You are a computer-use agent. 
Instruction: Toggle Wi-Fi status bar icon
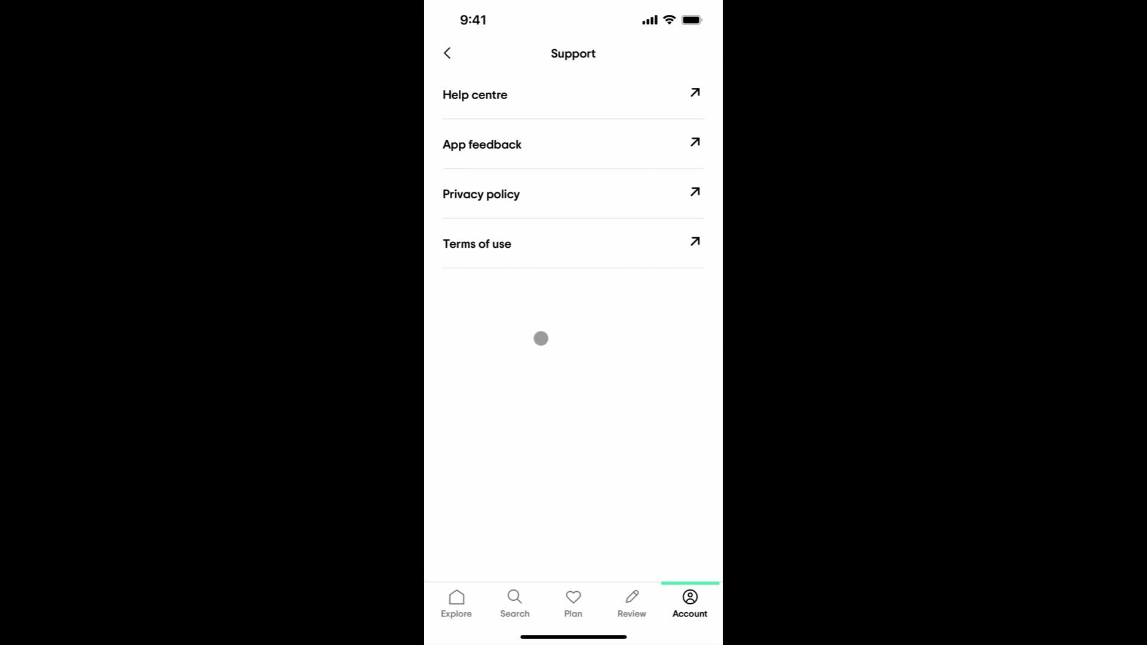[669, 20]
